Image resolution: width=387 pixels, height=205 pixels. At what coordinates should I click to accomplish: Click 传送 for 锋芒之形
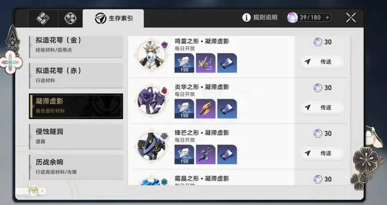click(x=322, y=153)
